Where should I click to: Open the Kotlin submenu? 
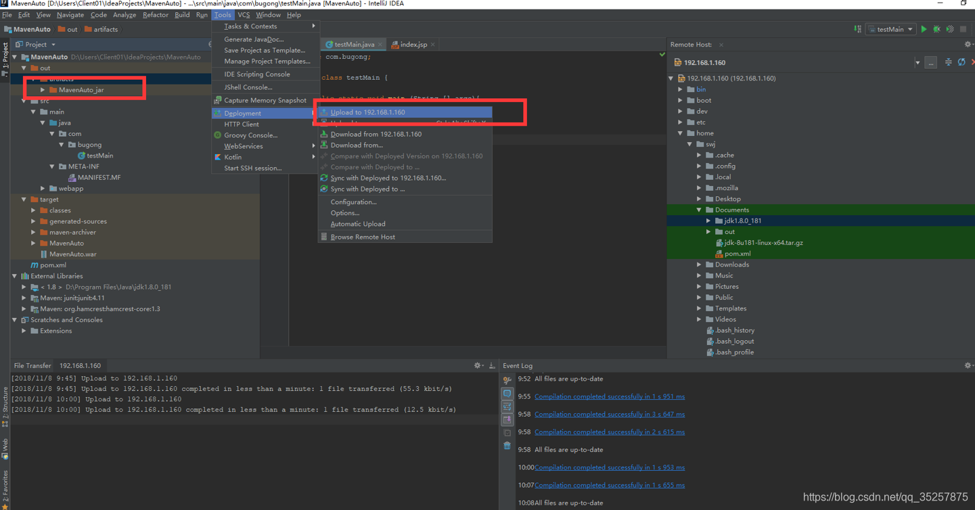(265, 157)
